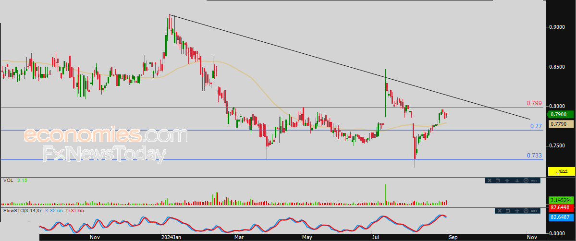This screenshot has width=576, height=241.
Task: Click the green 0.7900 current price tag
Action: tap(561, 114)
